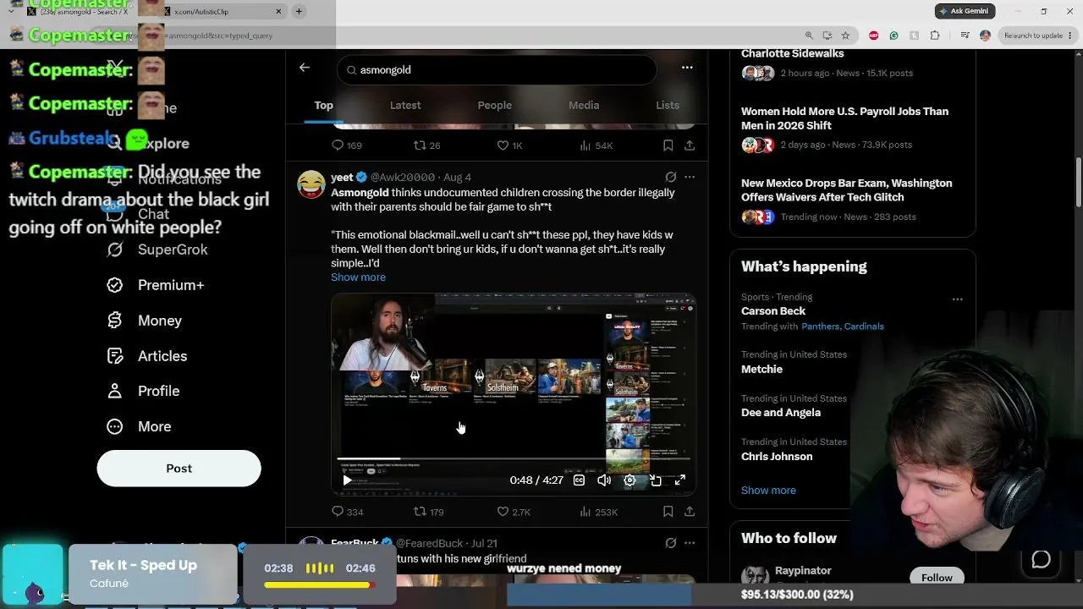Screen dimensions: 1083x609
Task: Open the browser media controls icon
Action: [x=965, y=36]
